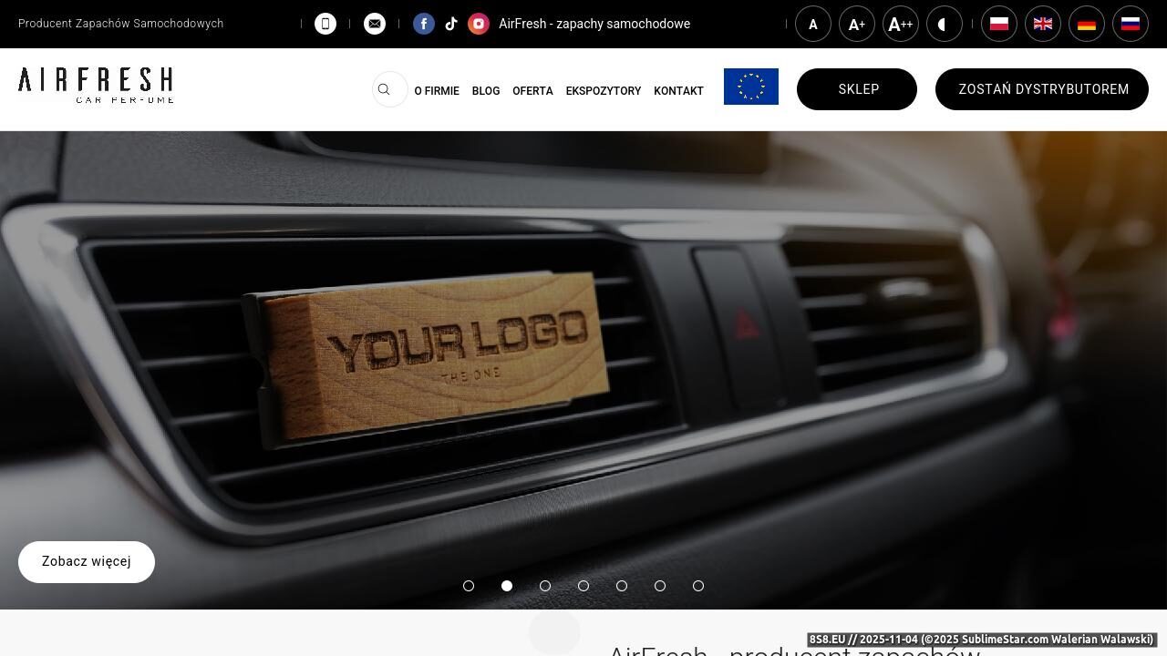
Task: Switch language to Polish flag
Action: pyautogui.click(x=999, y=24)
